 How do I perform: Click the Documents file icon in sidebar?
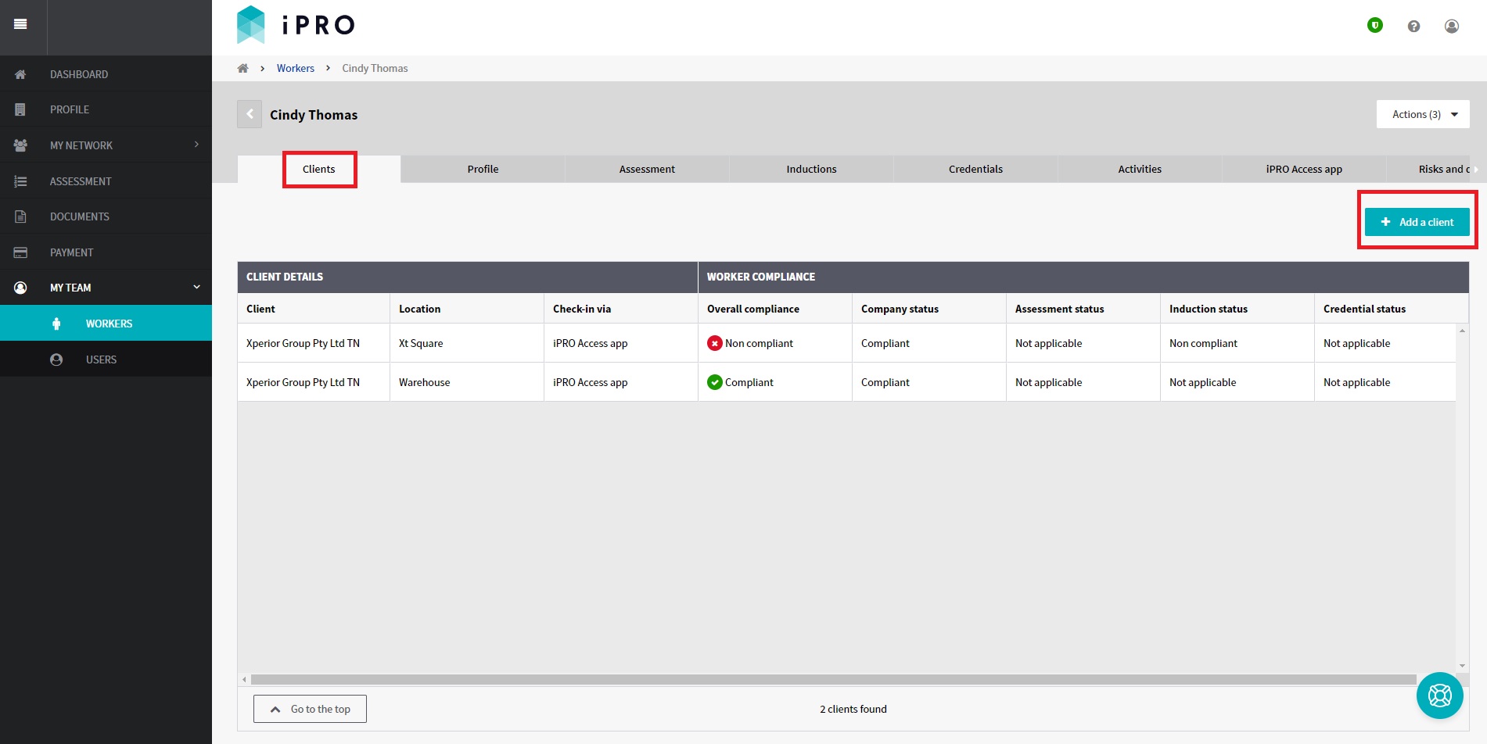(20, 216)
